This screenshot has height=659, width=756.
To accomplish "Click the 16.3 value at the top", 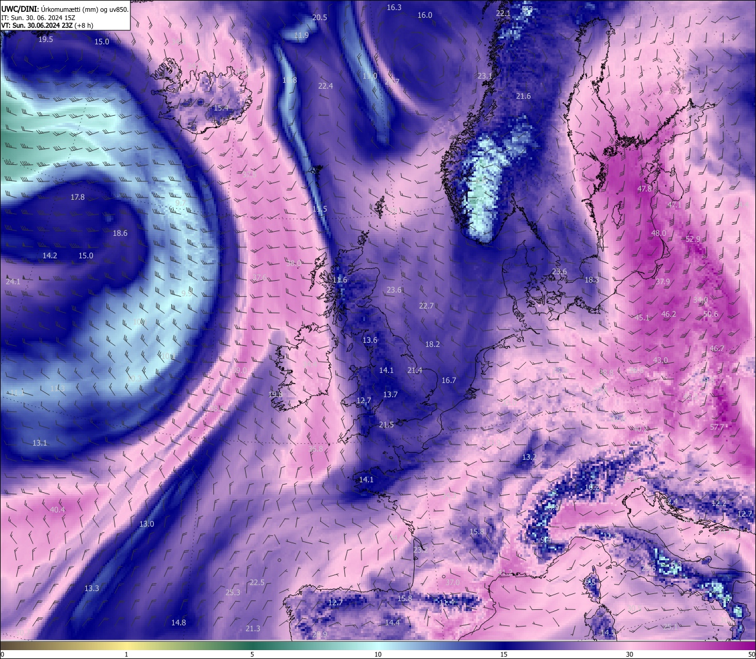I will point(394,7).
